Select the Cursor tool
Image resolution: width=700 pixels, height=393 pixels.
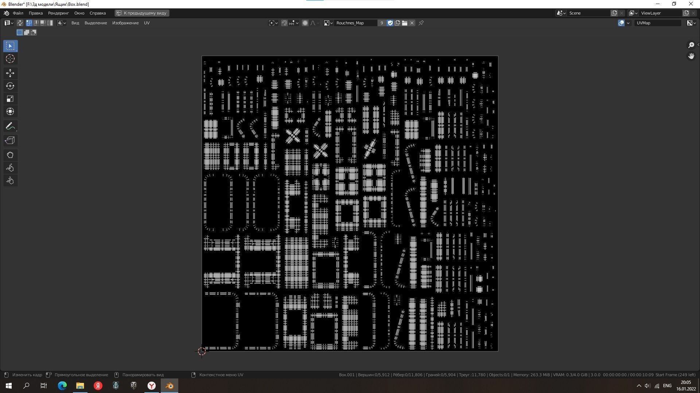[x=10, y=59]
